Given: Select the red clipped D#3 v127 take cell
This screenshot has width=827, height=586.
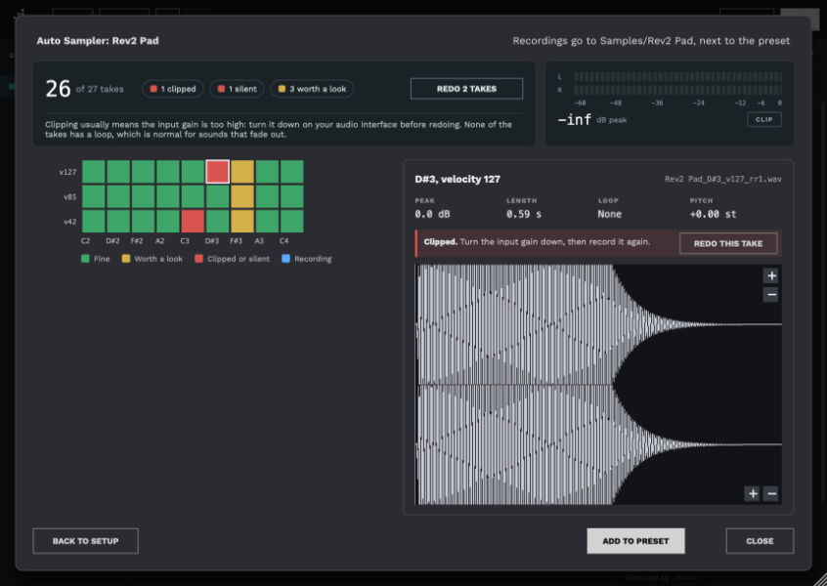Looking at the screenshot, I should [217, 172].
